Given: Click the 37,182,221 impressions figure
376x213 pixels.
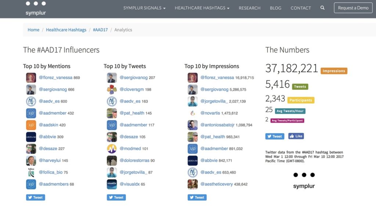Looking at the screenshot, I should pyautogui.click(x=292, y=68).
